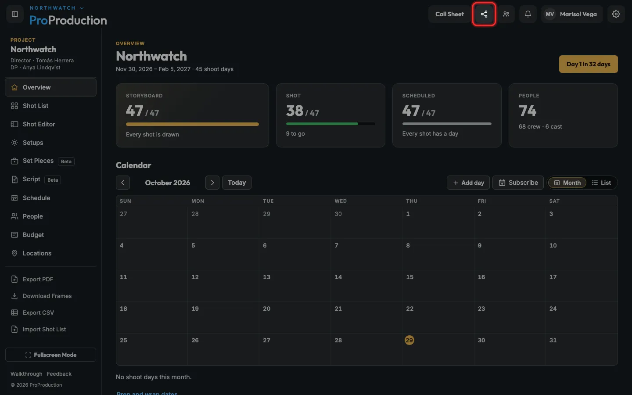The image size is (632, 395).
Task: Collapse the sidebar panel icon
Action: point(15,14)
